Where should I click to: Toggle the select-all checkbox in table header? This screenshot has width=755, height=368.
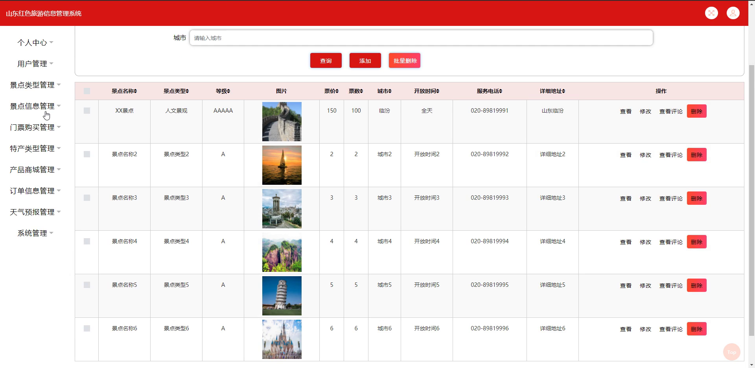pos(87,91)
